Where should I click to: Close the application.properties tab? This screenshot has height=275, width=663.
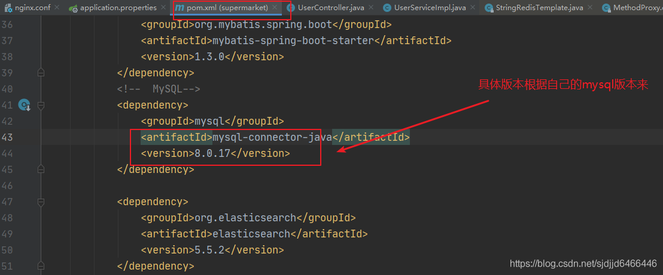[x=163, y=8]
